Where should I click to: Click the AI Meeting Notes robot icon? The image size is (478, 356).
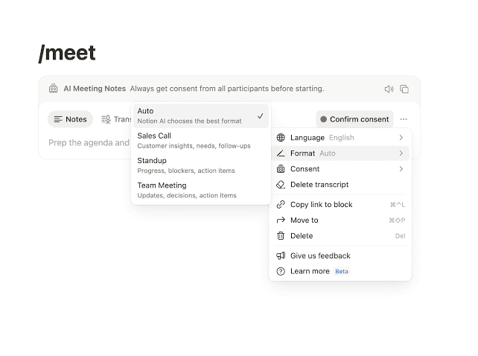[54, 89]
